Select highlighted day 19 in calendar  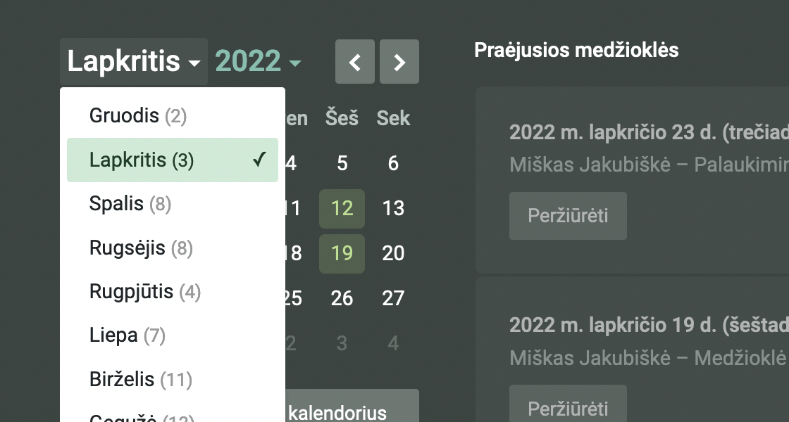(x=342, y=253)
